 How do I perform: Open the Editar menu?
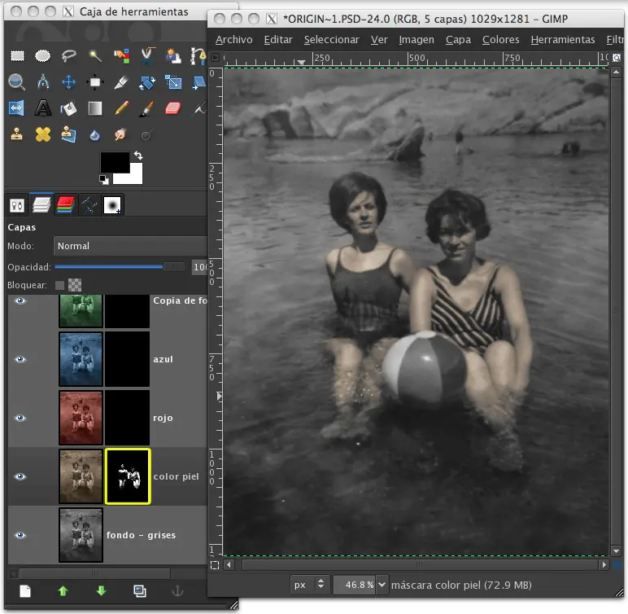(x=278, y=40)
